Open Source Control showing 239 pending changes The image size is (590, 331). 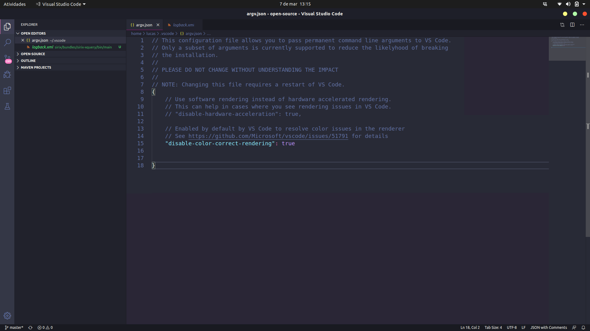click(7, 59)
